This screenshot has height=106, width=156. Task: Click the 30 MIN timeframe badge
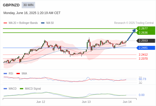pyautogui.click(x=28, y=5)
